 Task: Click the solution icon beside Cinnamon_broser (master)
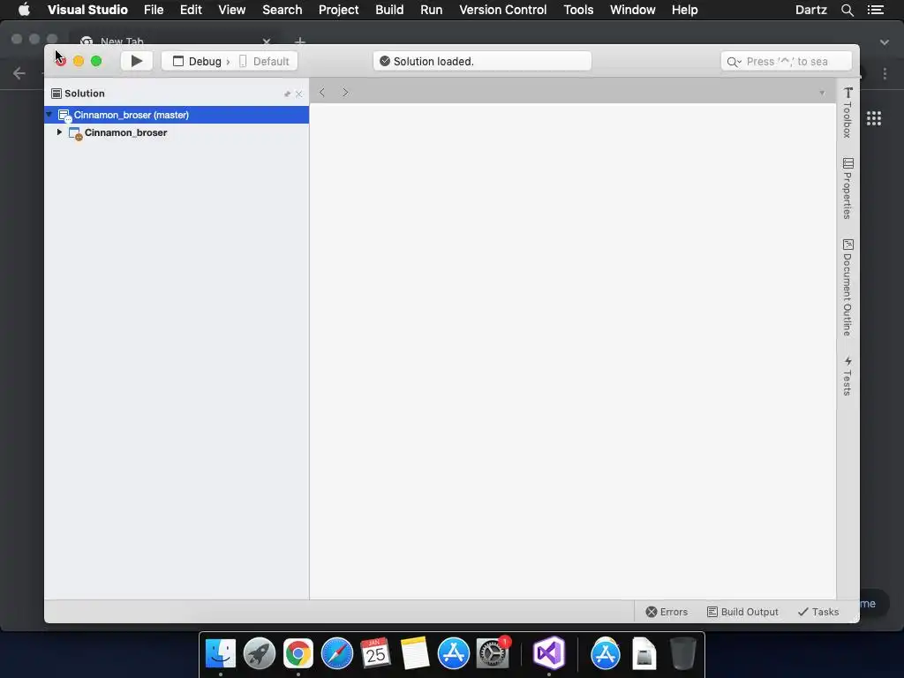64,116
